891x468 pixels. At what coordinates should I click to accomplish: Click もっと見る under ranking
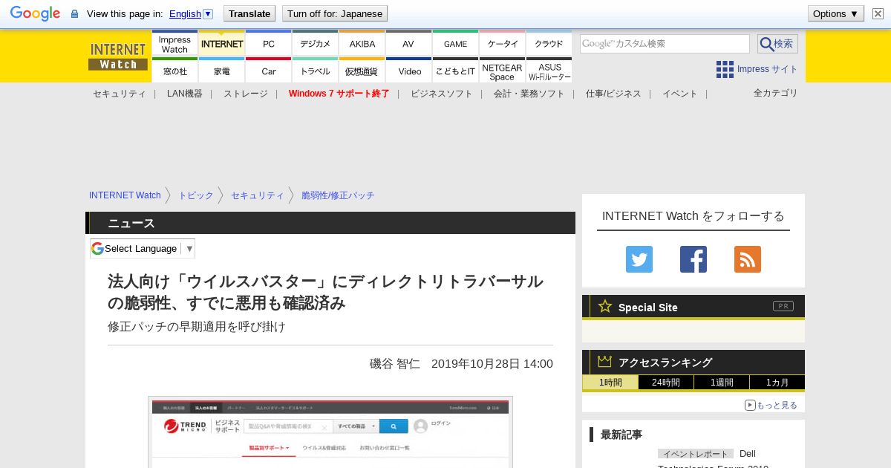771,405
